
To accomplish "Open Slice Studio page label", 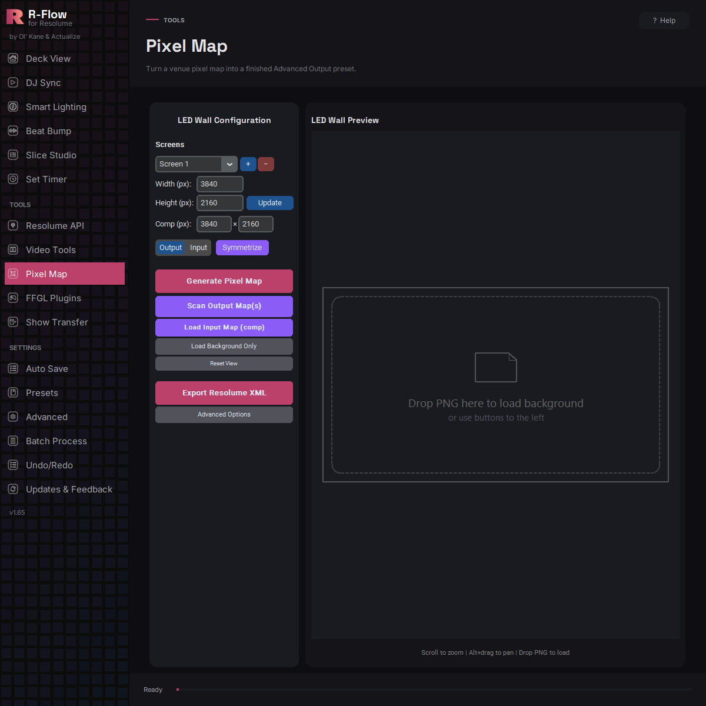I will (x=51, y=155).
